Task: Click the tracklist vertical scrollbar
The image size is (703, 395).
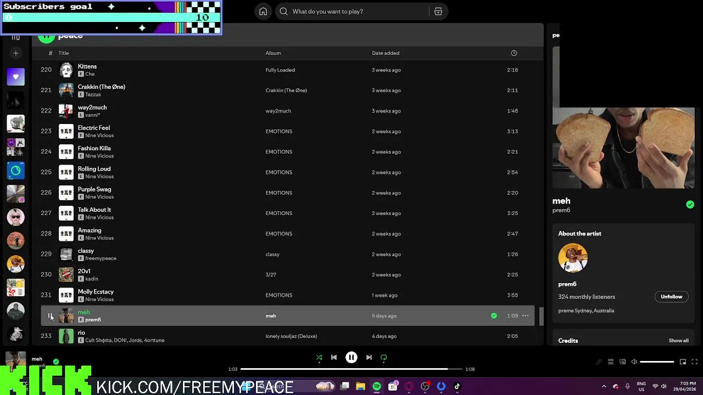Action: [x=541, y=316]
